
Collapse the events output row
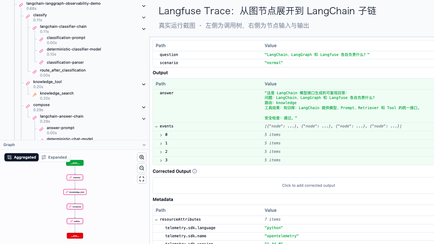(156, 127)
